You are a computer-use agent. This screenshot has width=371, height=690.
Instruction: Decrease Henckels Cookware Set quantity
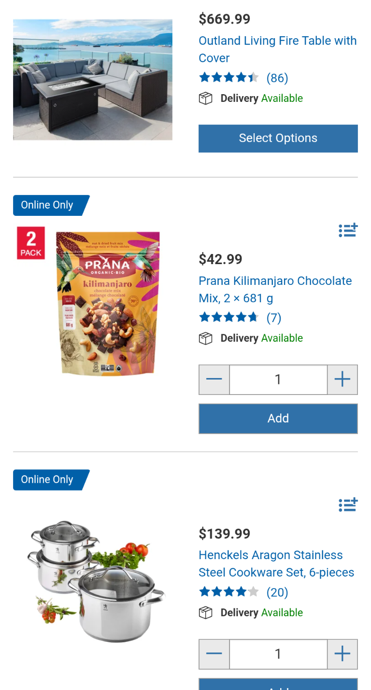[214, 654]
